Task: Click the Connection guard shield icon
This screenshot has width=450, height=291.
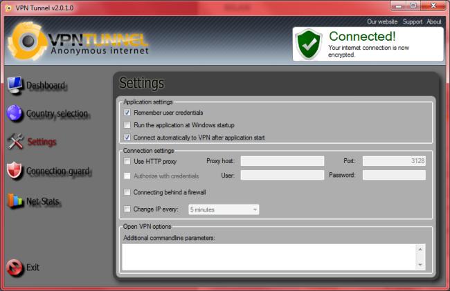Action: [15, 171]
